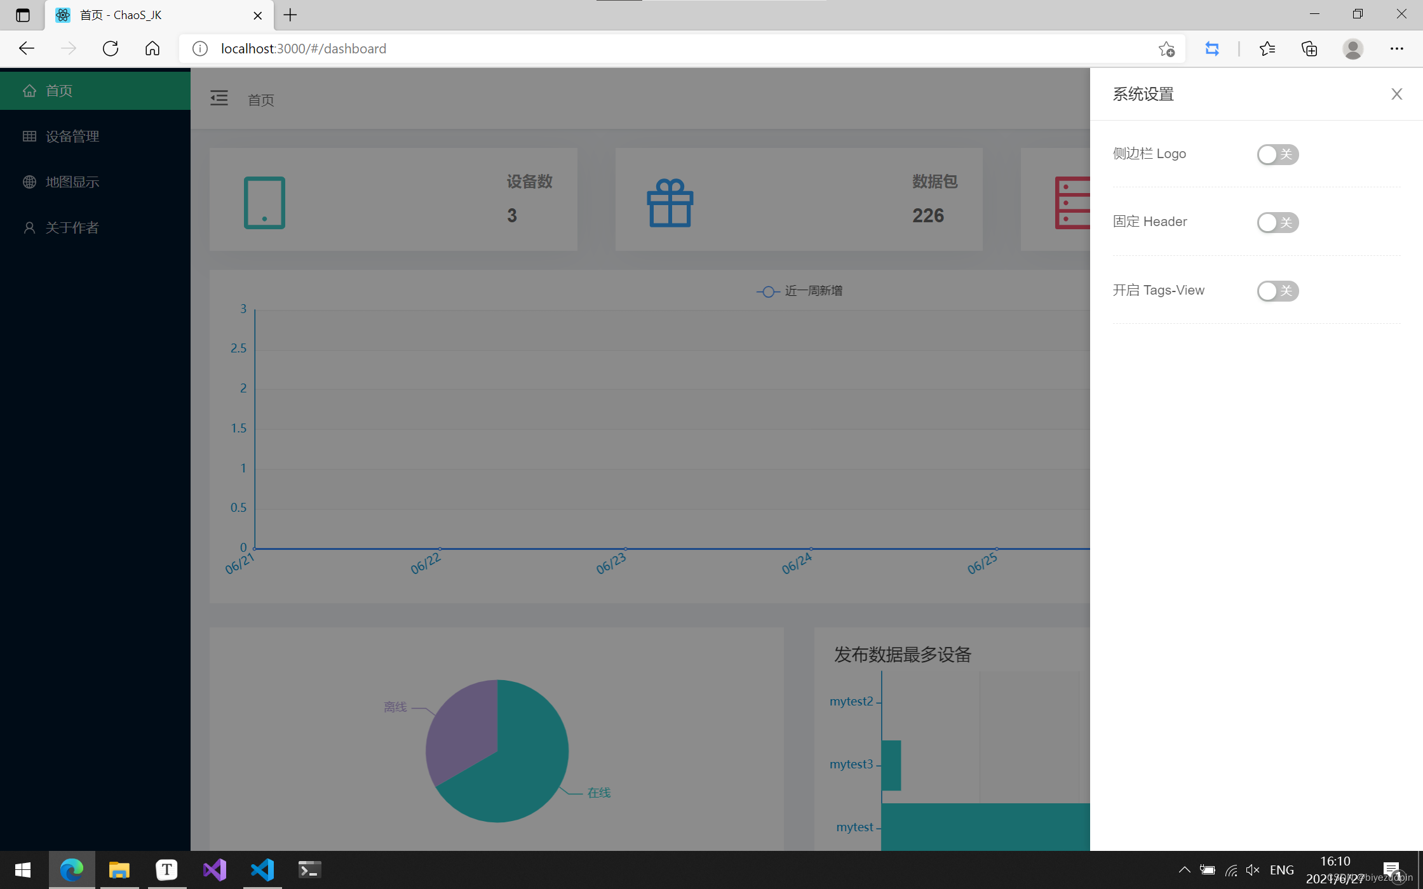Enable the 固定 Header switch

(1277, 223)
